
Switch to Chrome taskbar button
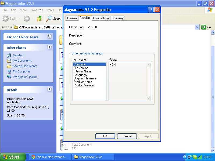point(50,157)
